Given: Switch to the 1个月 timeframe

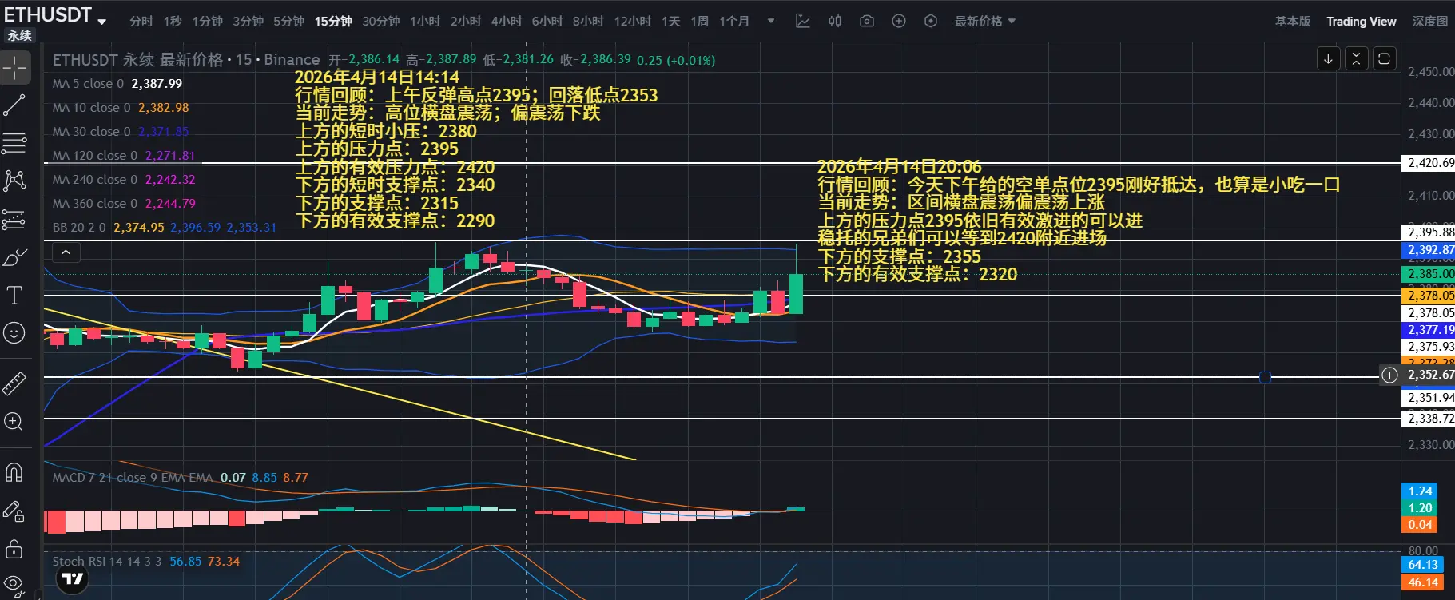Looking at the screenshot, I should [x=734, y=22].
